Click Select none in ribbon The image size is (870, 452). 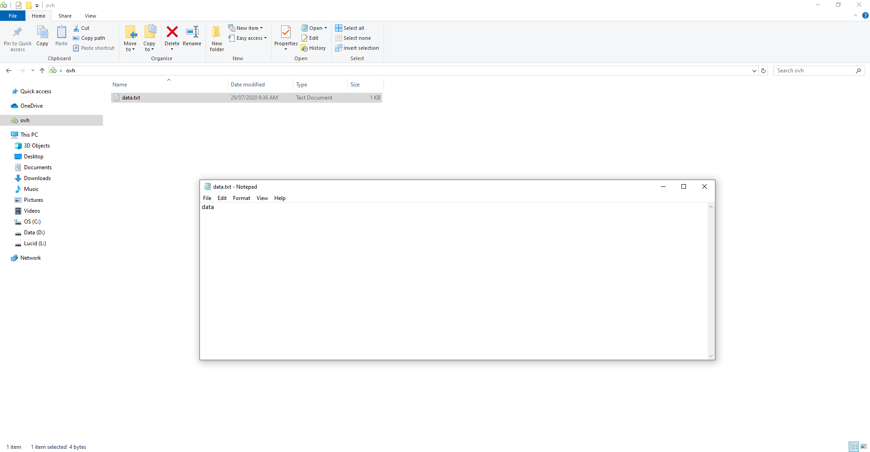353,38
